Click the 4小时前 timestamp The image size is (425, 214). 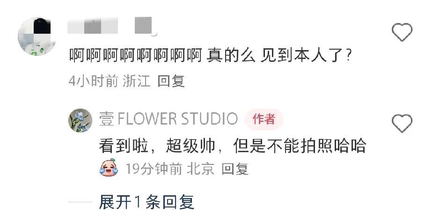pyautogui.click(x=93, y=81)
